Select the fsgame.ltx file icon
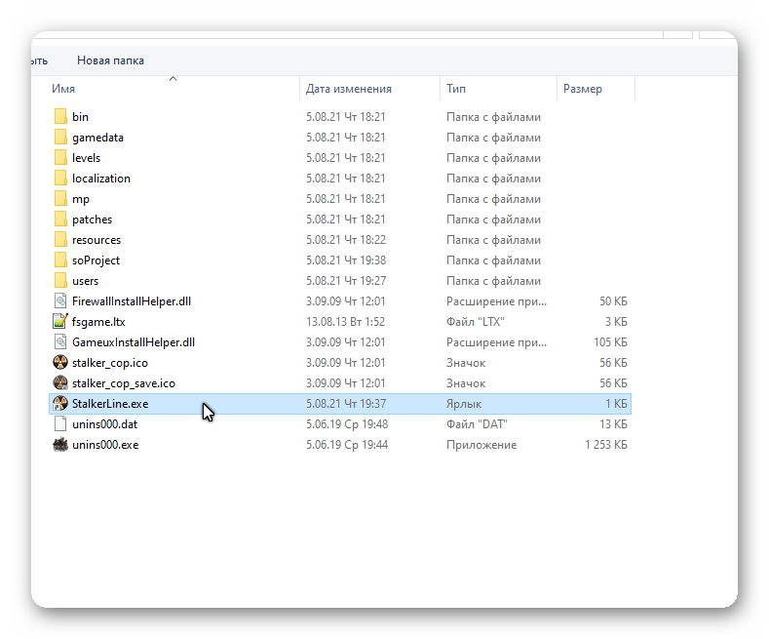 point(60,322)
